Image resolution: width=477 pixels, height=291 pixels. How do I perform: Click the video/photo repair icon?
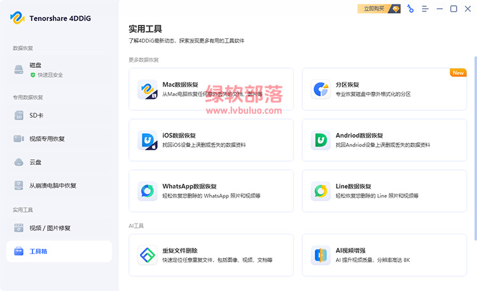pos(19,228)
